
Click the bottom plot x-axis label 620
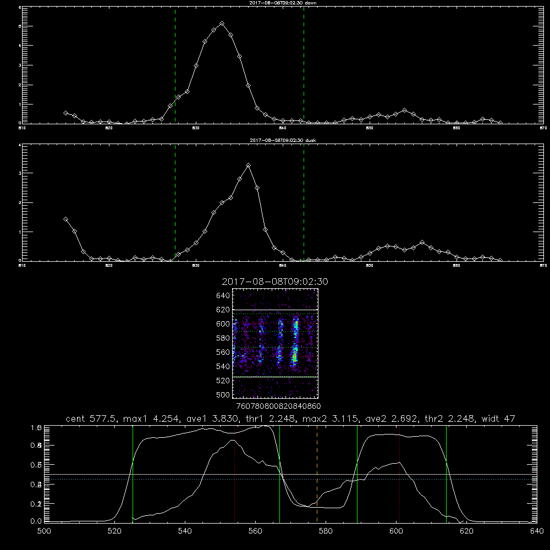pos(466,531)
